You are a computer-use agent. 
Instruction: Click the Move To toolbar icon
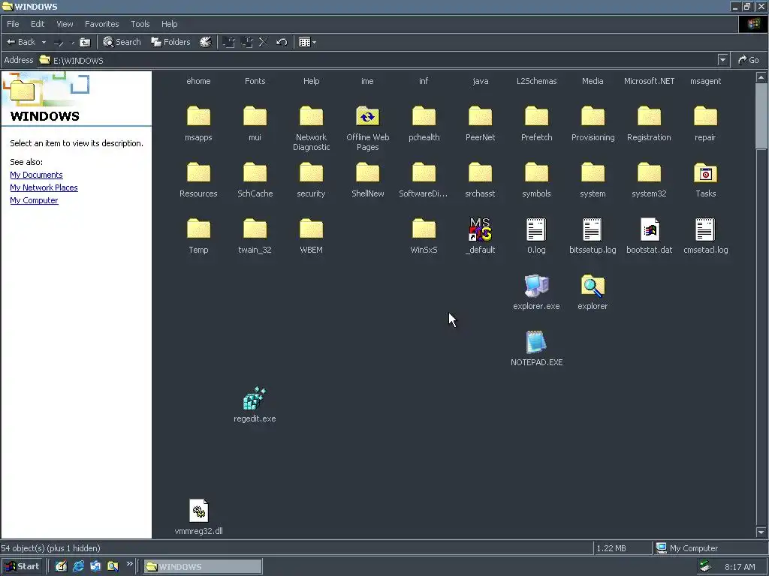click(228, 42)
